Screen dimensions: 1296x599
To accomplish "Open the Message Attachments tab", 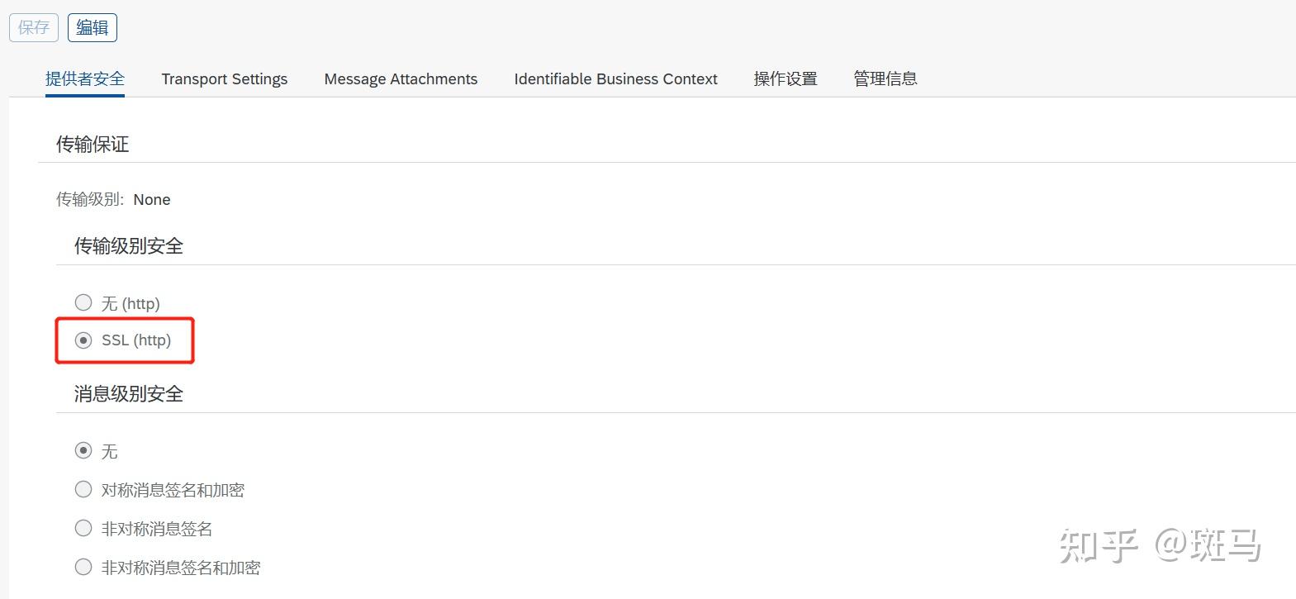I will coord(401,78).
